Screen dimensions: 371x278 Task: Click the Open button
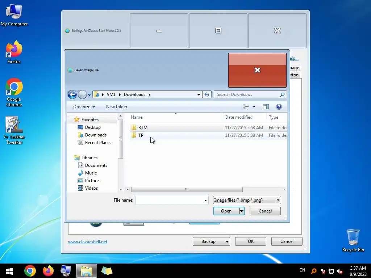click(x=226, y=211)
